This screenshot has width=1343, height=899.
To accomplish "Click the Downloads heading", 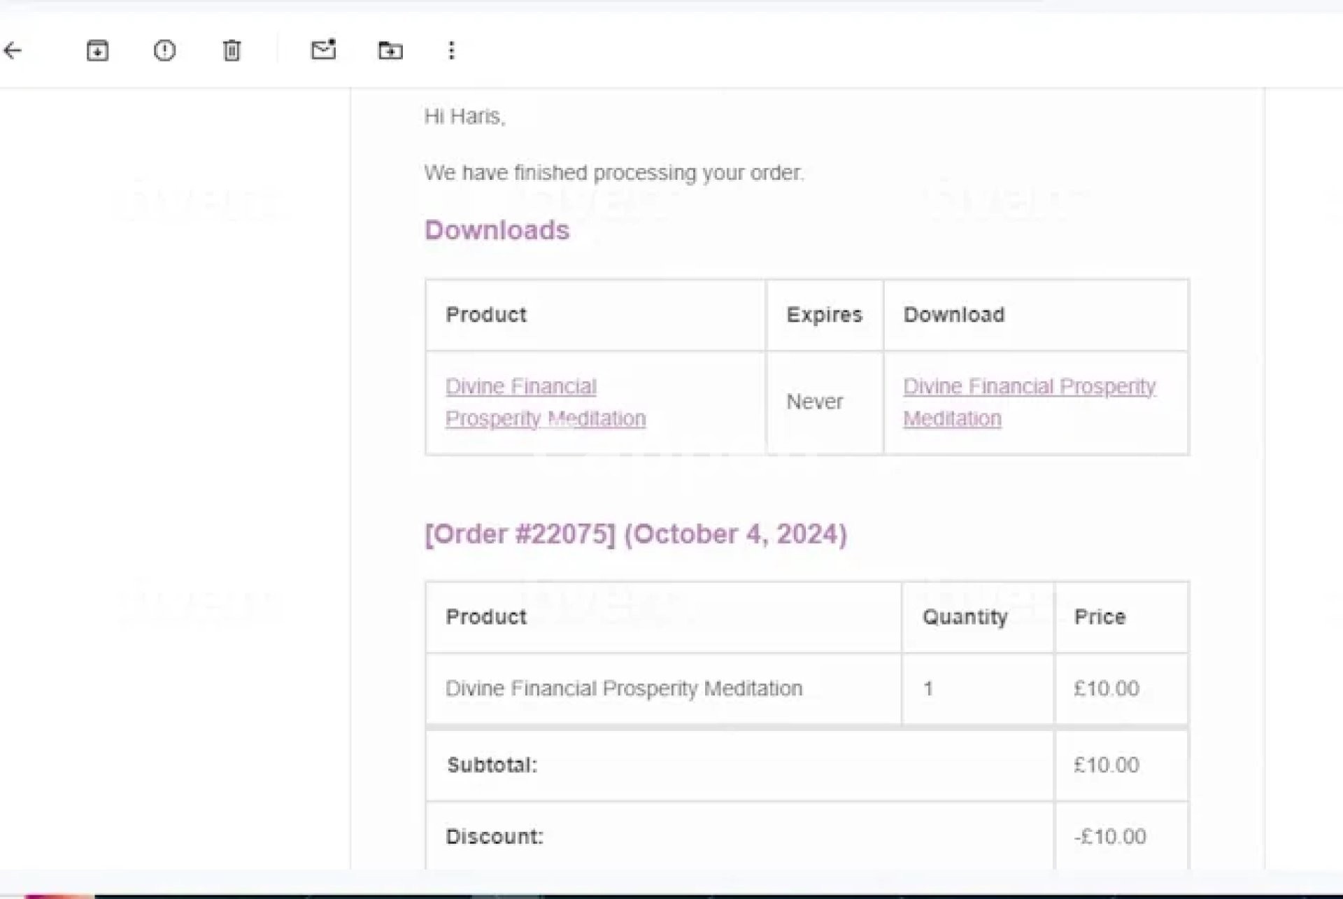I will click(497, 230).
